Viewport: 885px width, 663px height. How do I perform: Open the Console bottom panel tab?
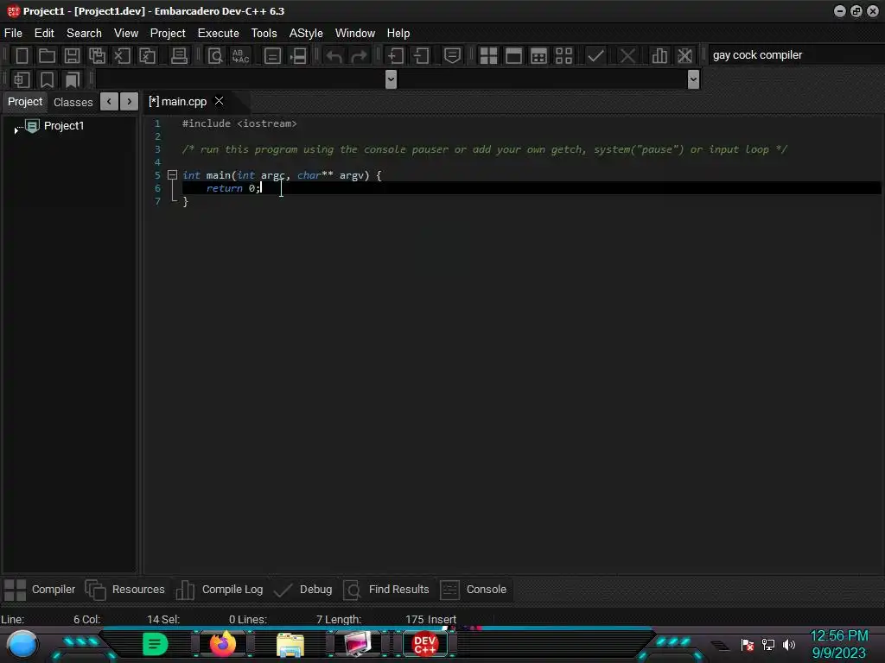tap(474, 590)
